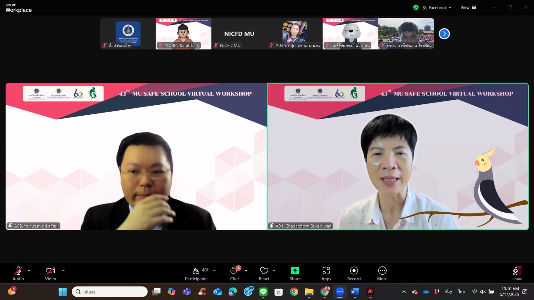Expand audio settings arrow next to Audio
This screenshot has height=300, width=534.
(x=29, y=271)
